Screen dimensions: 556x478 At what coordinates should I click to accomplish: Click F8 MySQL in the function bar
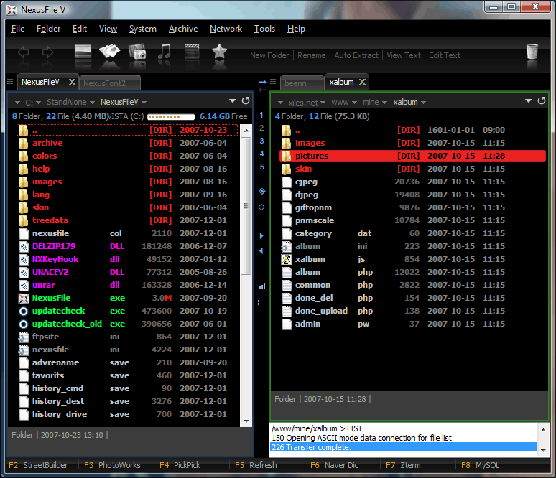click(x=480, y=465)
